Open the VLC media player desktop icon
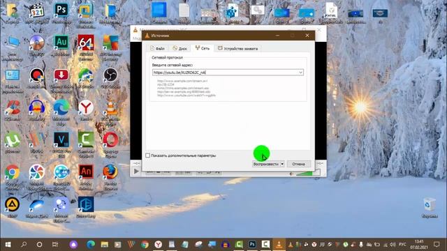The width and height of the screenshot is (447, 251). pos(110,112)
